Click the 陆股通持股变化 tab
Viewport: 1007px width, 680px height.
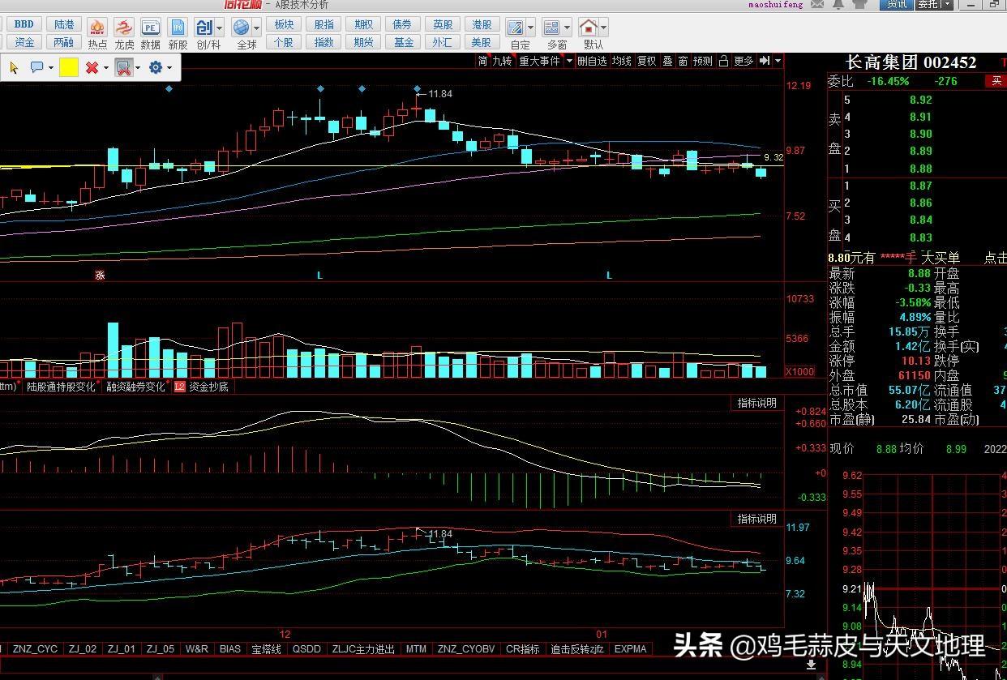point(61,387)
